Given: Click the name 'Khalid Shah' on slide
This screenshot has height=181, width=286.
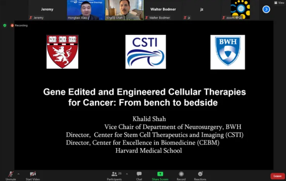Looking at the screenshot, I should point(149,119).
